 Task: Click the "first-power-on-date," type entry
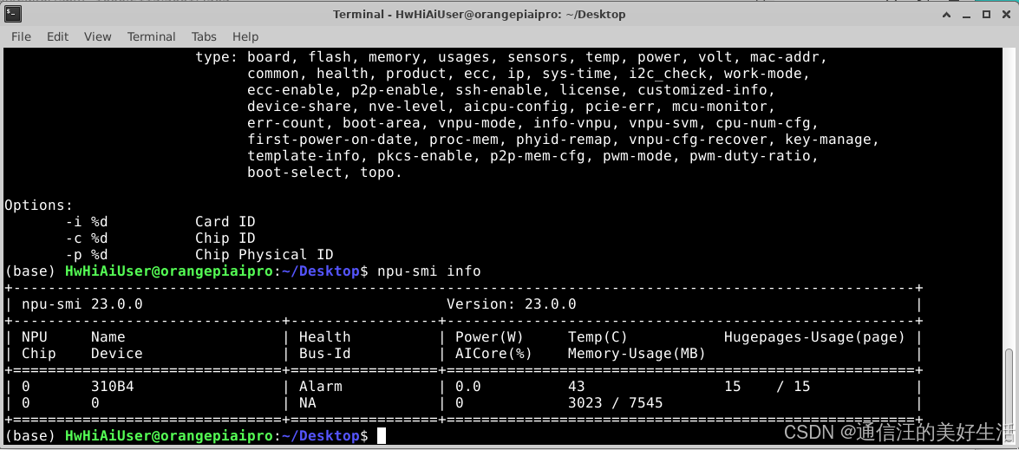[333, 139]
